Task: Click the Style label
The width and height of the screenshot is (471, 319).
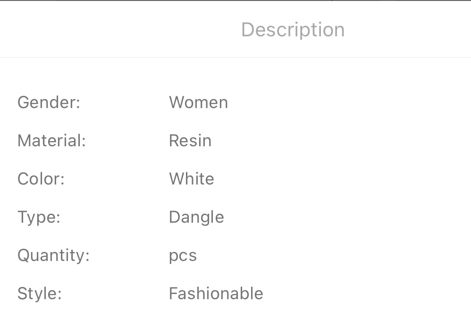Action: pos(40,294)
